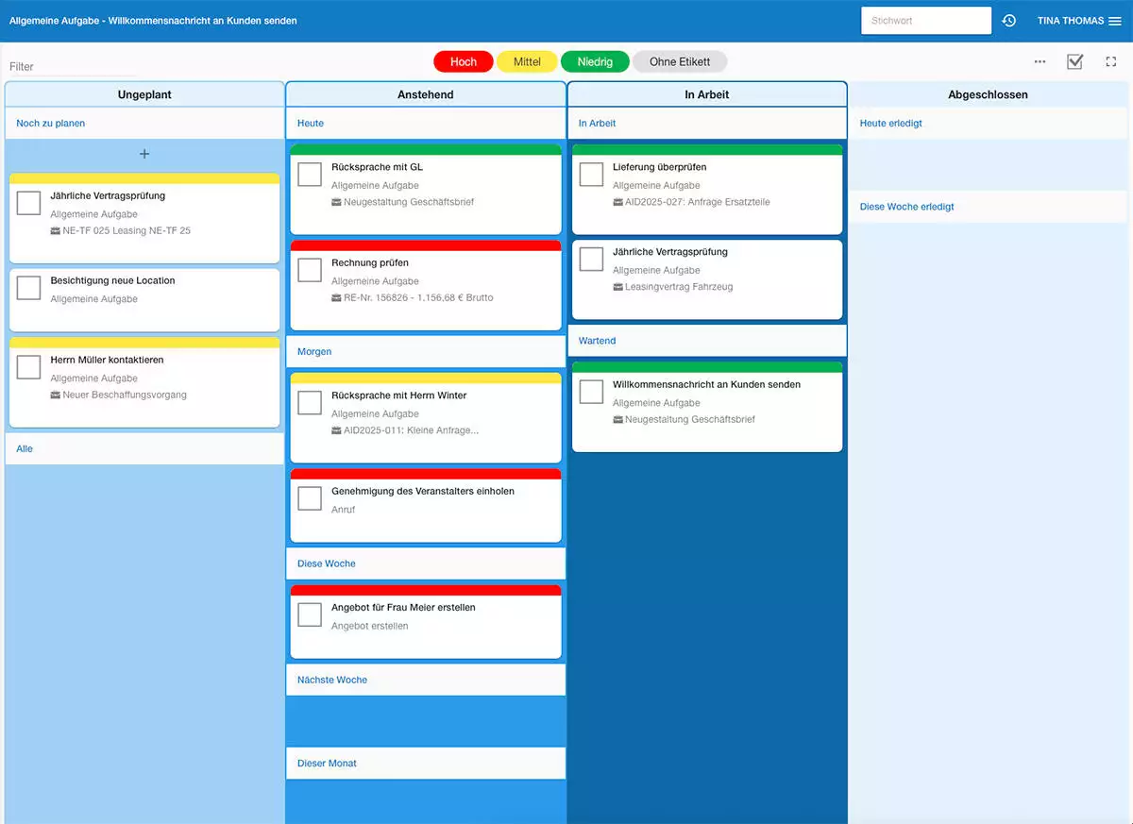
Task: Click the Stichwort search field
Action: (924, 20)
